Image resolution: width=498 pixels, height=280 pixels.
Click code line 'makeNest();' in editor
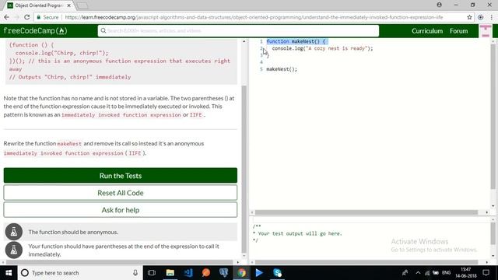point(282,69)
